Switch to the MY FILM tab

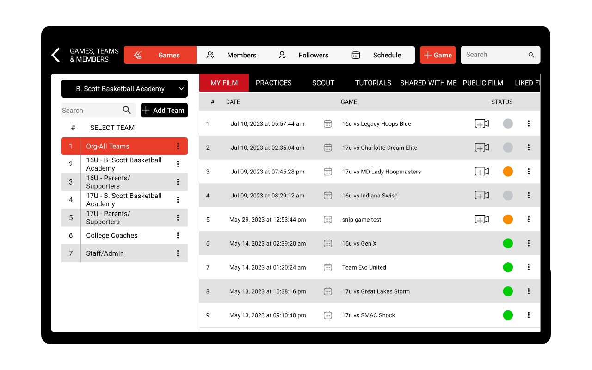[224, 83]
